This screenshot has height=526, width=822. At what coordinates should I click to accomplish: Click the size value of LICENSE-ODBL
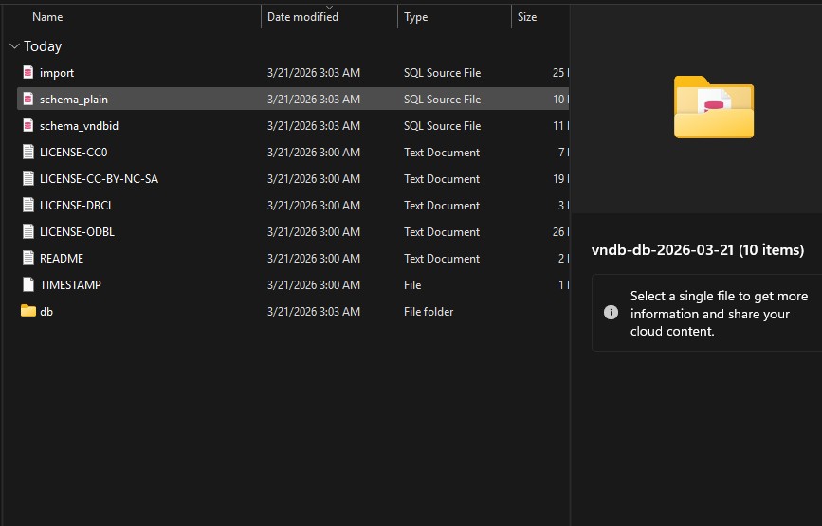(x=560, y=231)
